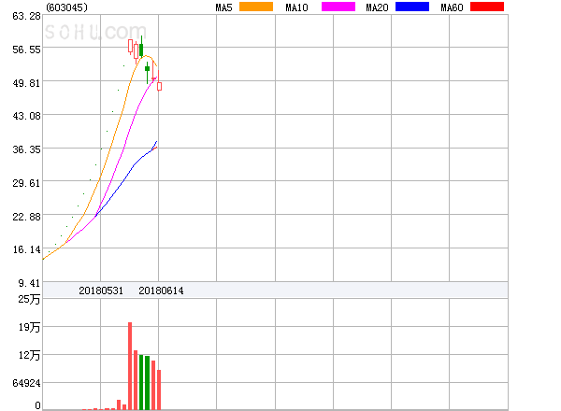Click the MA5 legend label
This screenshot has height=411, width=561.
[224, 7]
